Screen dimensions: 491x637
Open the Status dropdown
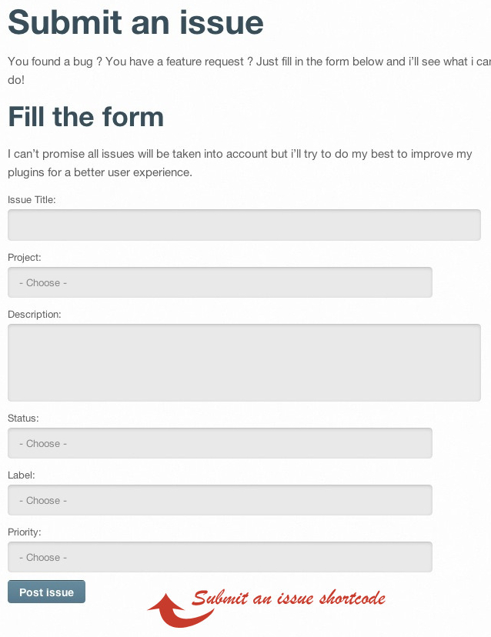[219, 443]
